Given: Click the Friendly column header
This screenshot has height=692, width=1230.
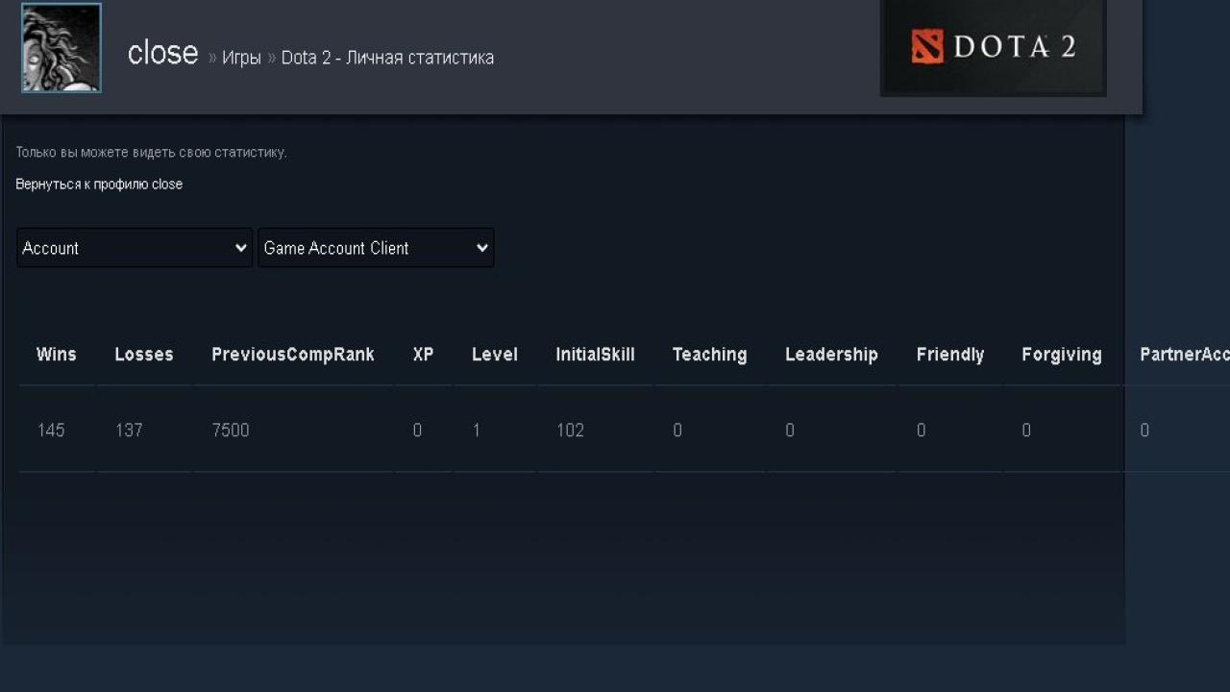Looking at the screenshot, I should click(x=950, y=355).
